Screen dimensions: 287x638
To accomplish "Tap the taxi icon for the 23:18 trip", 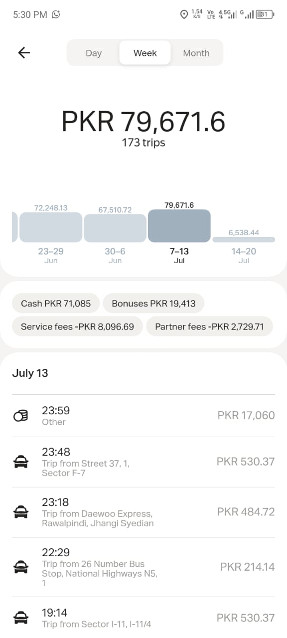I will [x=20, y=512].
